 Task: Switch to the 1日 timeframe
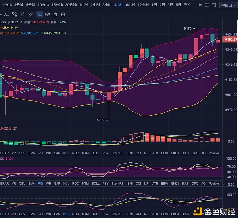click(x=154, y=5)
